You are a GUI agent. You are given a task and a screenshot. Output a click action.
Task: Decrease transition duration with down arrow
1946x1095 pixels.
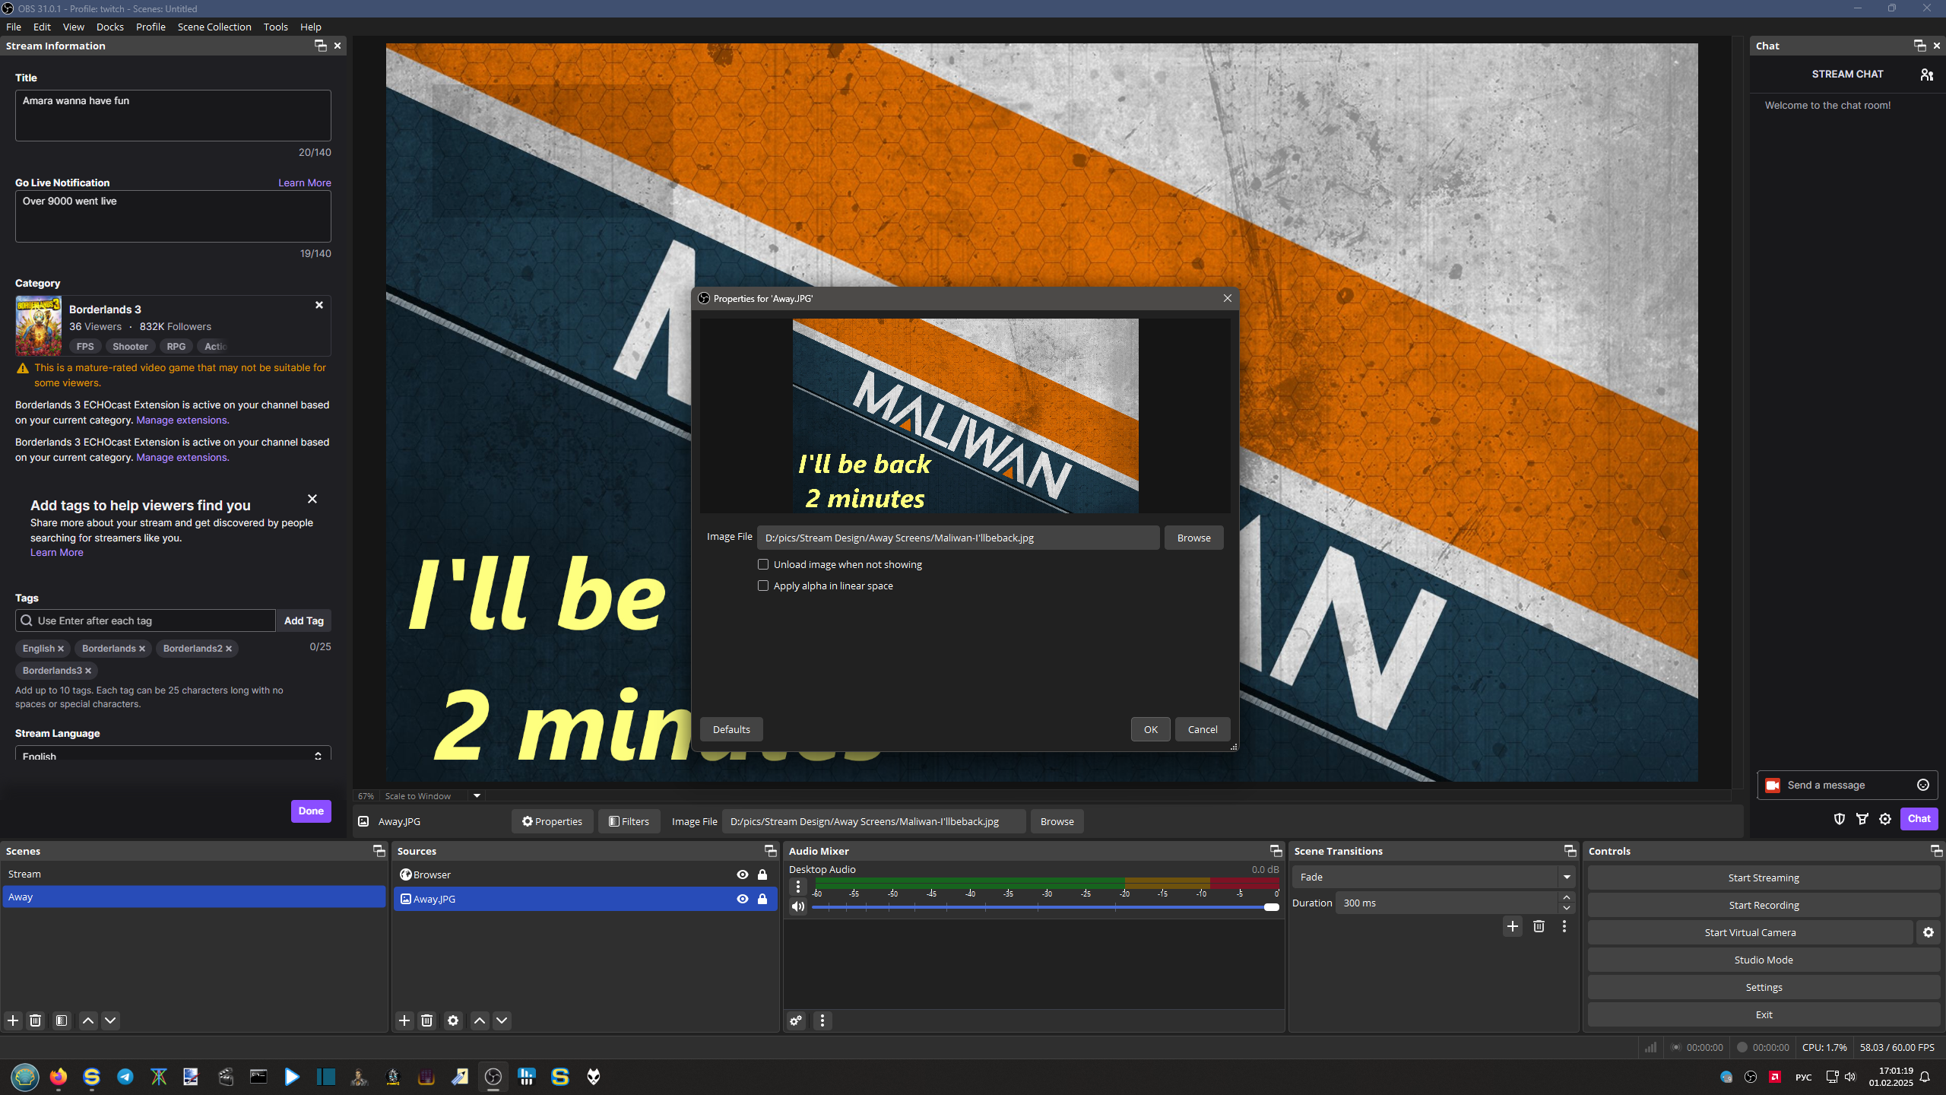pyautogui.click(x=1567, y=908)
